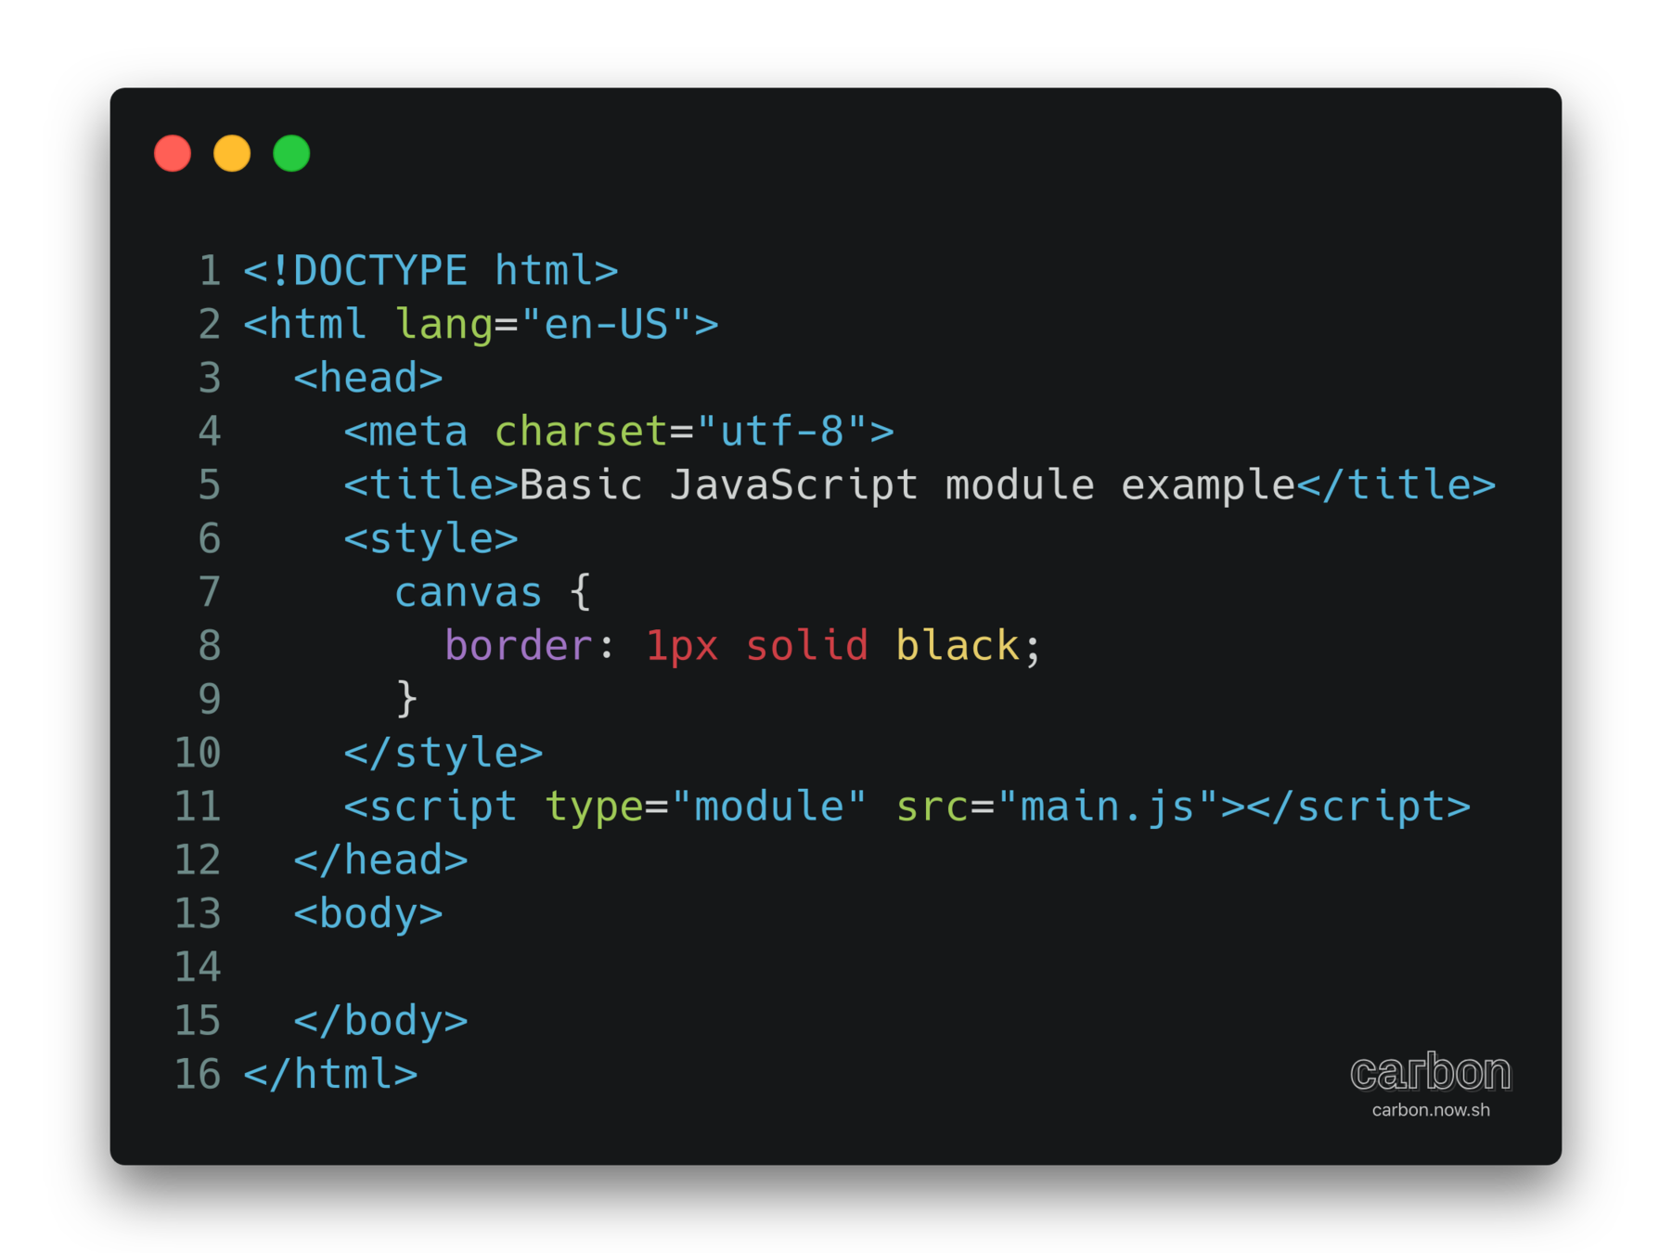Click the "main.js" string value
Viewport: 1672px width, 1253px height.
click(x=1108, y=807)
